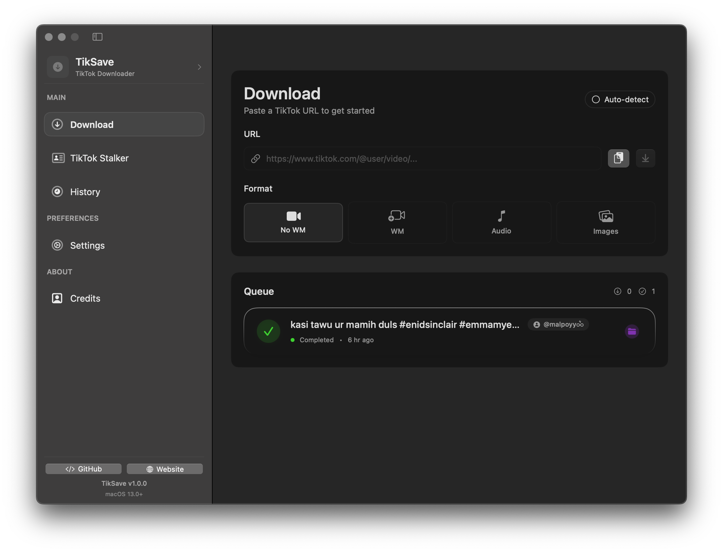The width and height of the screenshot is (723, 552).
Task: Select the WM watermark format option
Action: click(x=397, y=222)
